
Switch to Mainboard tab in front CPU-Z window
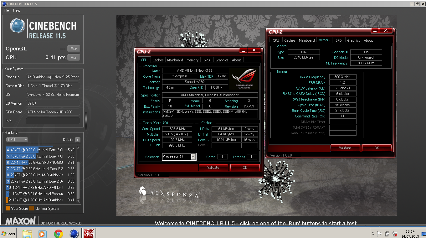[175, 60]
